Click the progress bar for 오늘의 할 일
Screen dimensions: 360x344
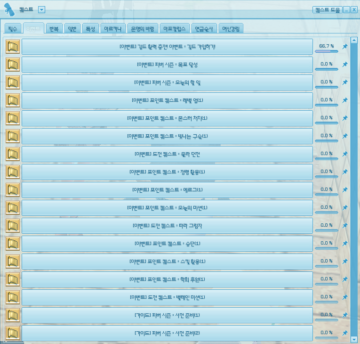(326, 87)
